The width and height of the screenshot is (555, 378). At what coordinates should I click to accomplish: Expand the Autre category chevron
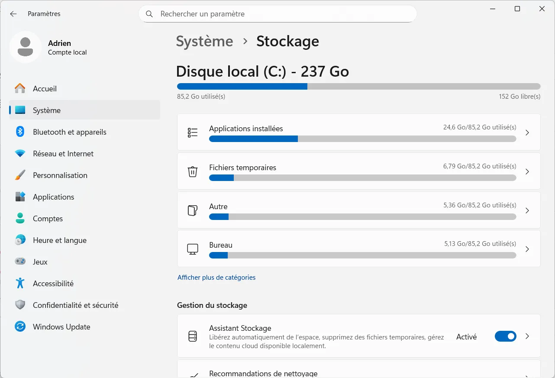(527, 210)
